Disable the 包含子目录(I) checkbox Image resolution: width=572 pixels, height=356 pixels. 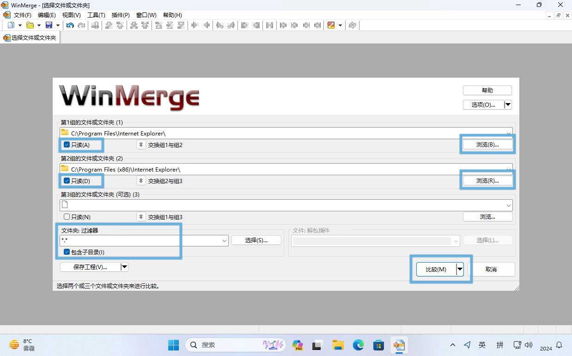click(67, 252)
